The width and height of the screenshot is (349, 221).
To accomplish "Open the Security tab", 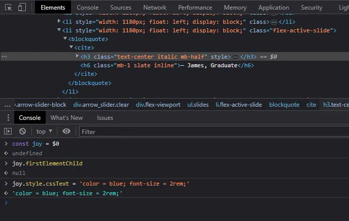I will click(312, 8).
